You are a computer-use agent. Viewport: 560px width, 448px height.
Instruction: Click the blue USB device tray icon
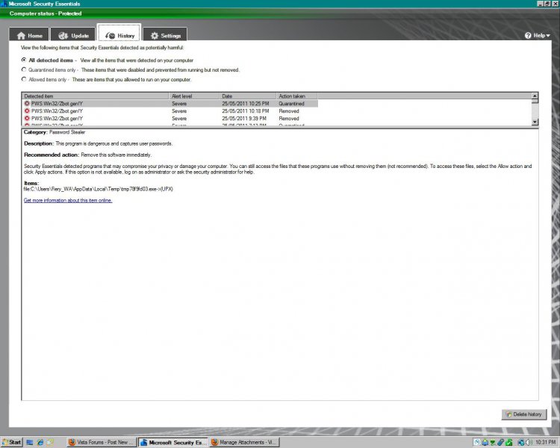point(501,442)
